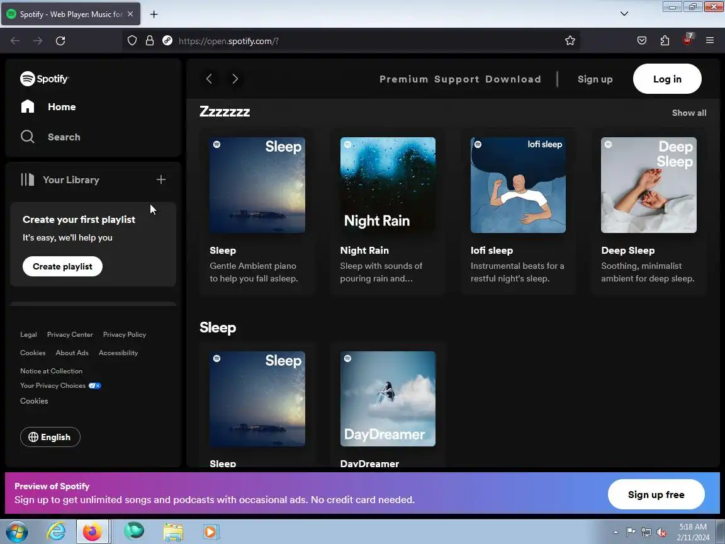
Task: Open the Support menu item
Action: pyautogui.click(x=456, y=79)
